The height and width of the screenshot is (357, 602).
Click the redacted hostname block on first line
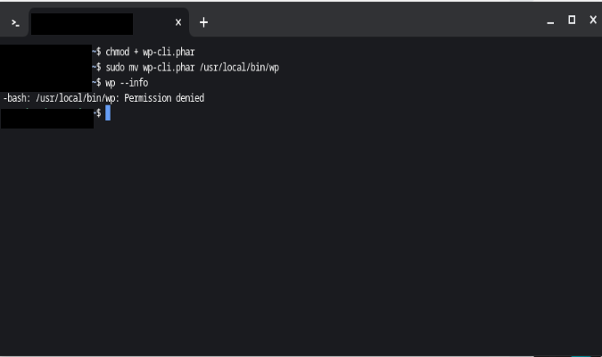coord(45,52)
